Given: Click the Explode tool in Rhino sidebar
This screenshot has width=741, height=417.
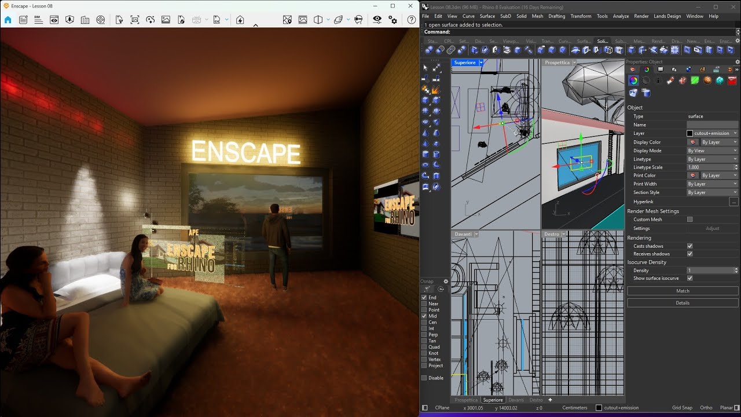Looking at the screenshot, I should pyautogui.click(x=436, y=89).
